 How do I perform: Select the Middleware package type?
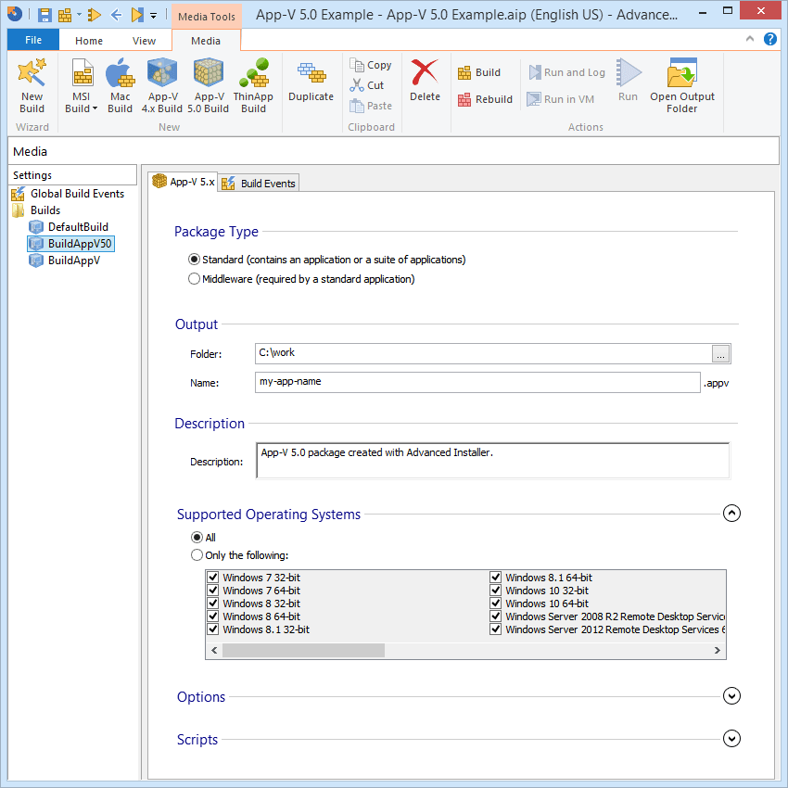click(194, 279)
